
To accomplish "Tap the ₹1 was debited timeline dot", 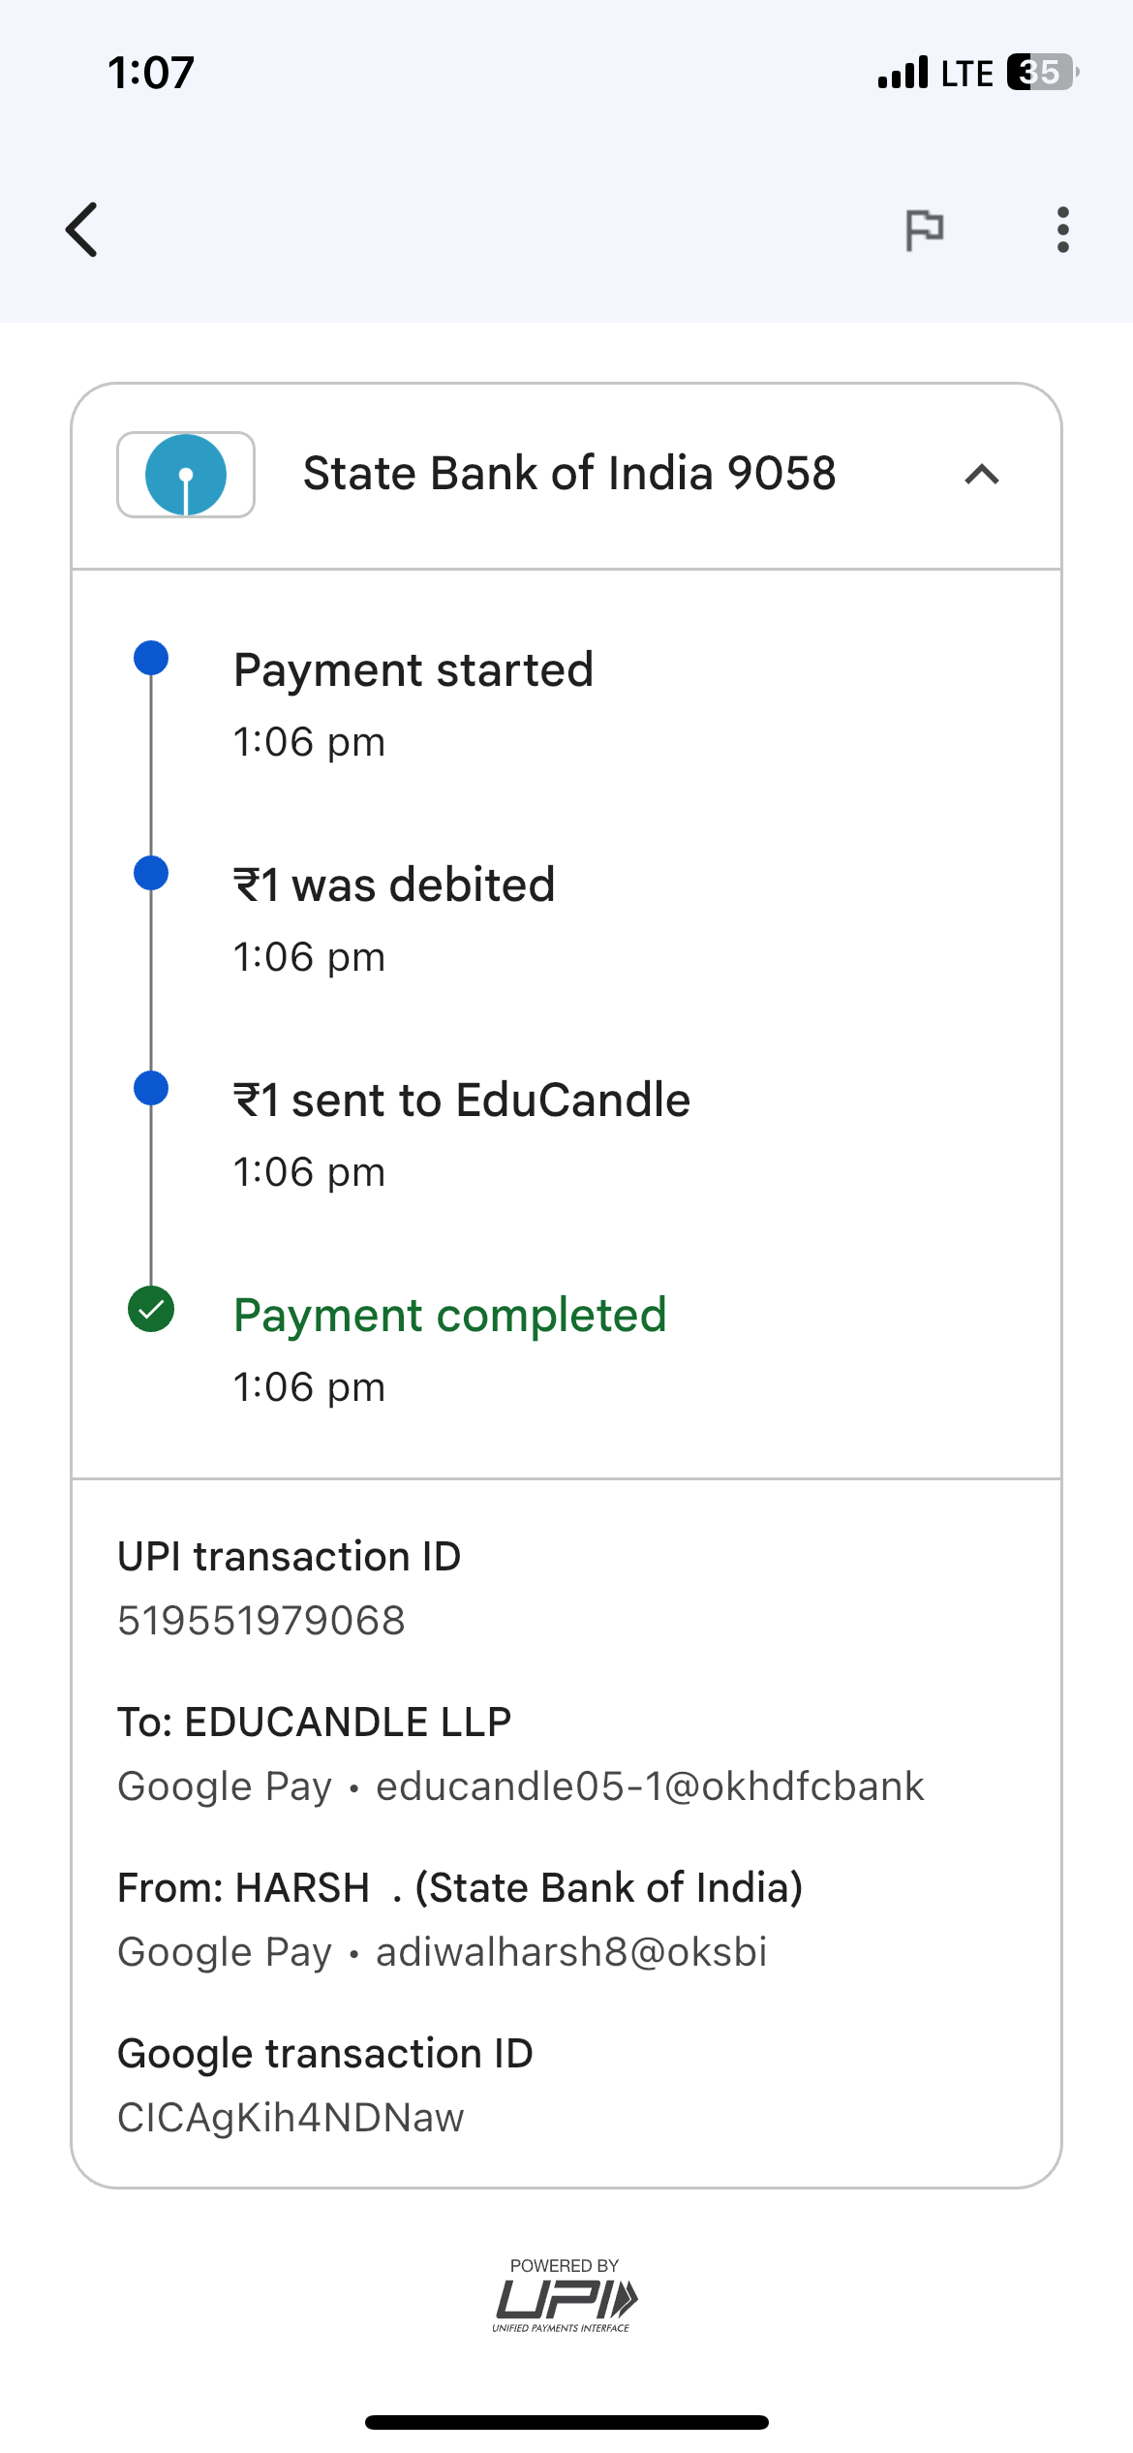I will click(151, 873).
